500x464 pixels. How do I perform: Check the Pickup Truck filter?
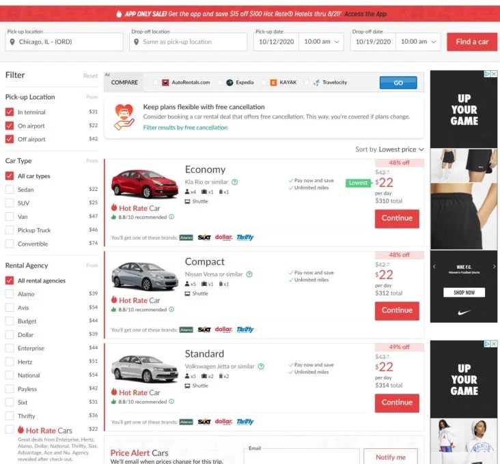(10, 230)
